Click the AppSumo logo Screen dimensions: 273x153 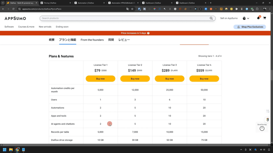click(15, 18)
